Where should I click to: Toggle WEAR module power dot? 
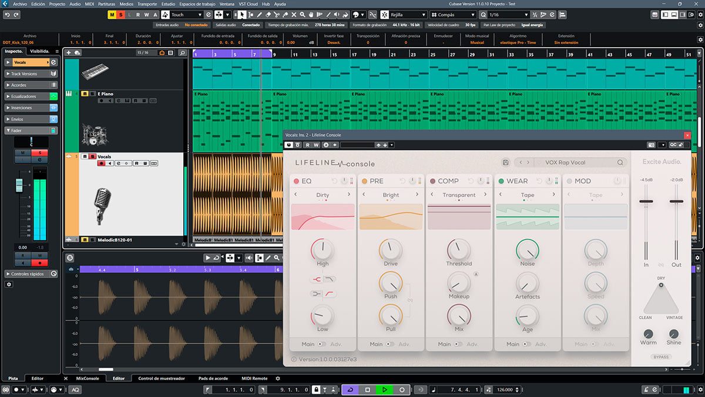(x=501, y=181)
